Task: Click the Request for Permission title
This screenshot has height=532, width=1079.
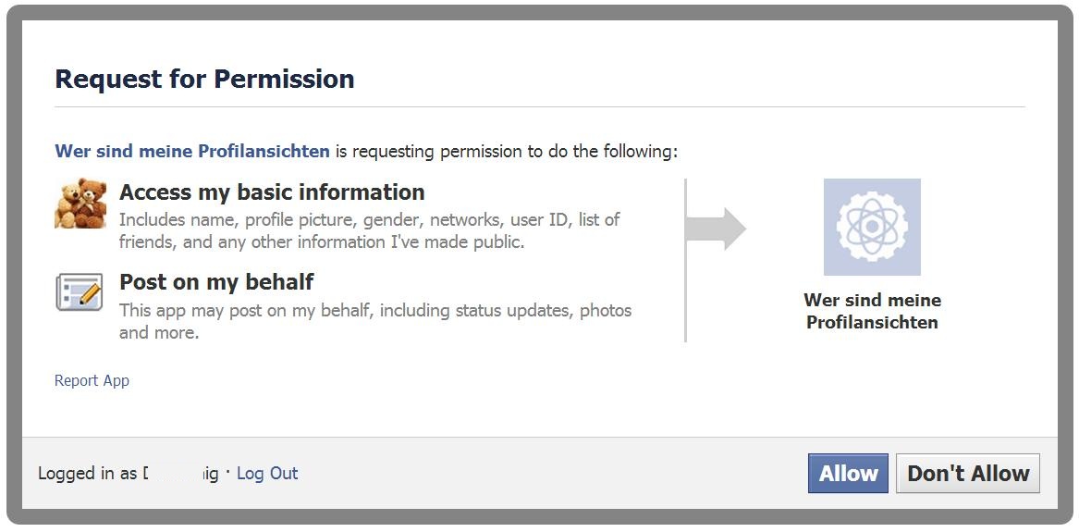Action: 204,79
